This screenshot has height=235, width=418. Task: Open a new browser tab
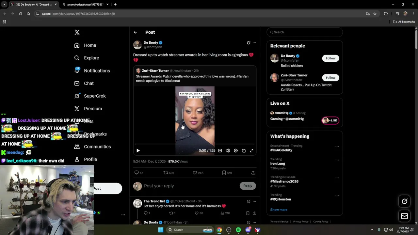(115, 5)
